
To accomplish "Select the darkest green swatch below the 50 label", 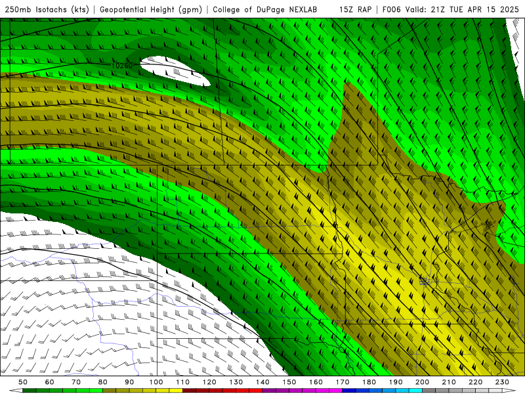I will pos(30,391).
